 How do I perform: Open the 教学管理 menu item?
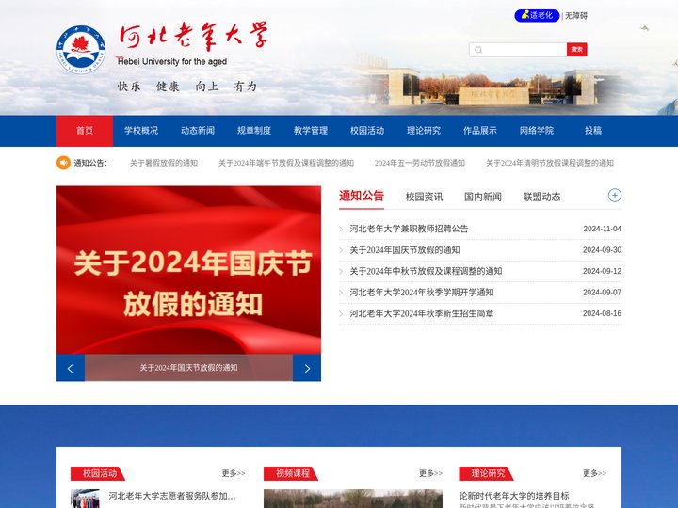tap(311, 131)
